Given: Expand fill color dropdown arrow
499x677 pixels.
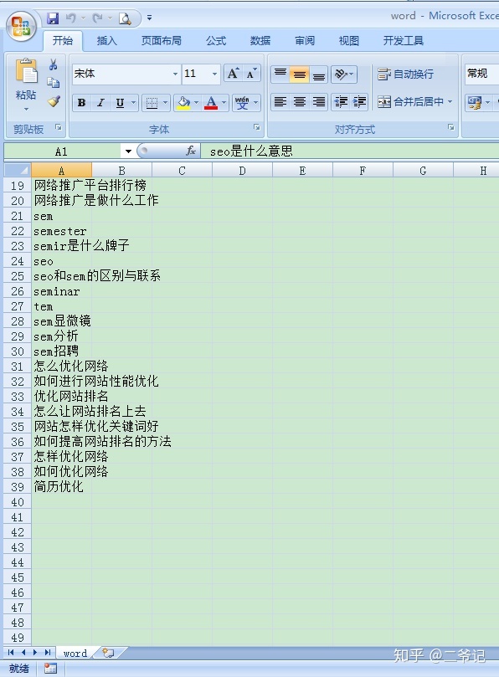Looking at the screenshot, I should click(196, 103).
